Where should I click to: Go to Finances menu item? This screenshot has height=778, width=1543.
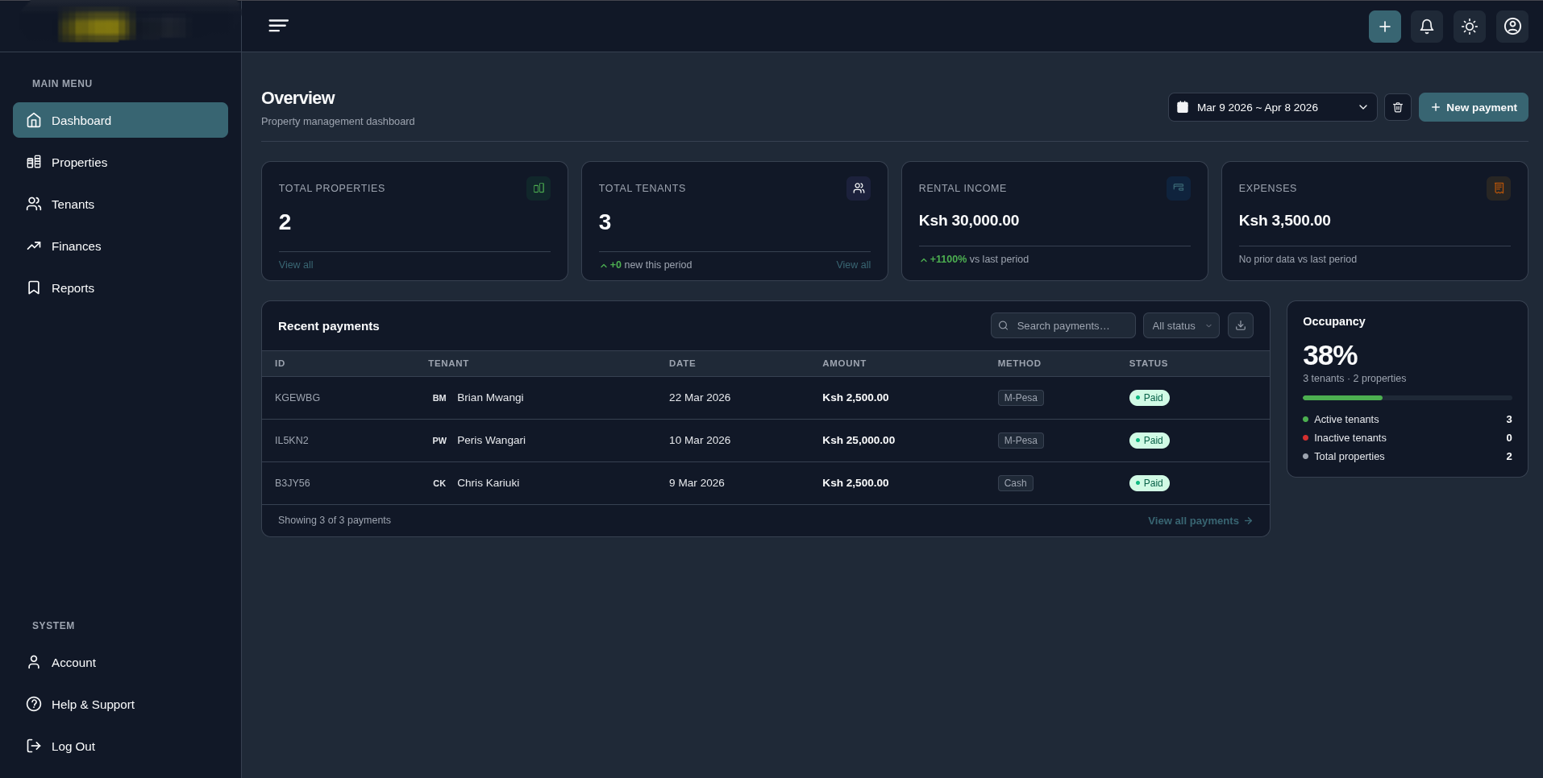[x=76, y=246]
